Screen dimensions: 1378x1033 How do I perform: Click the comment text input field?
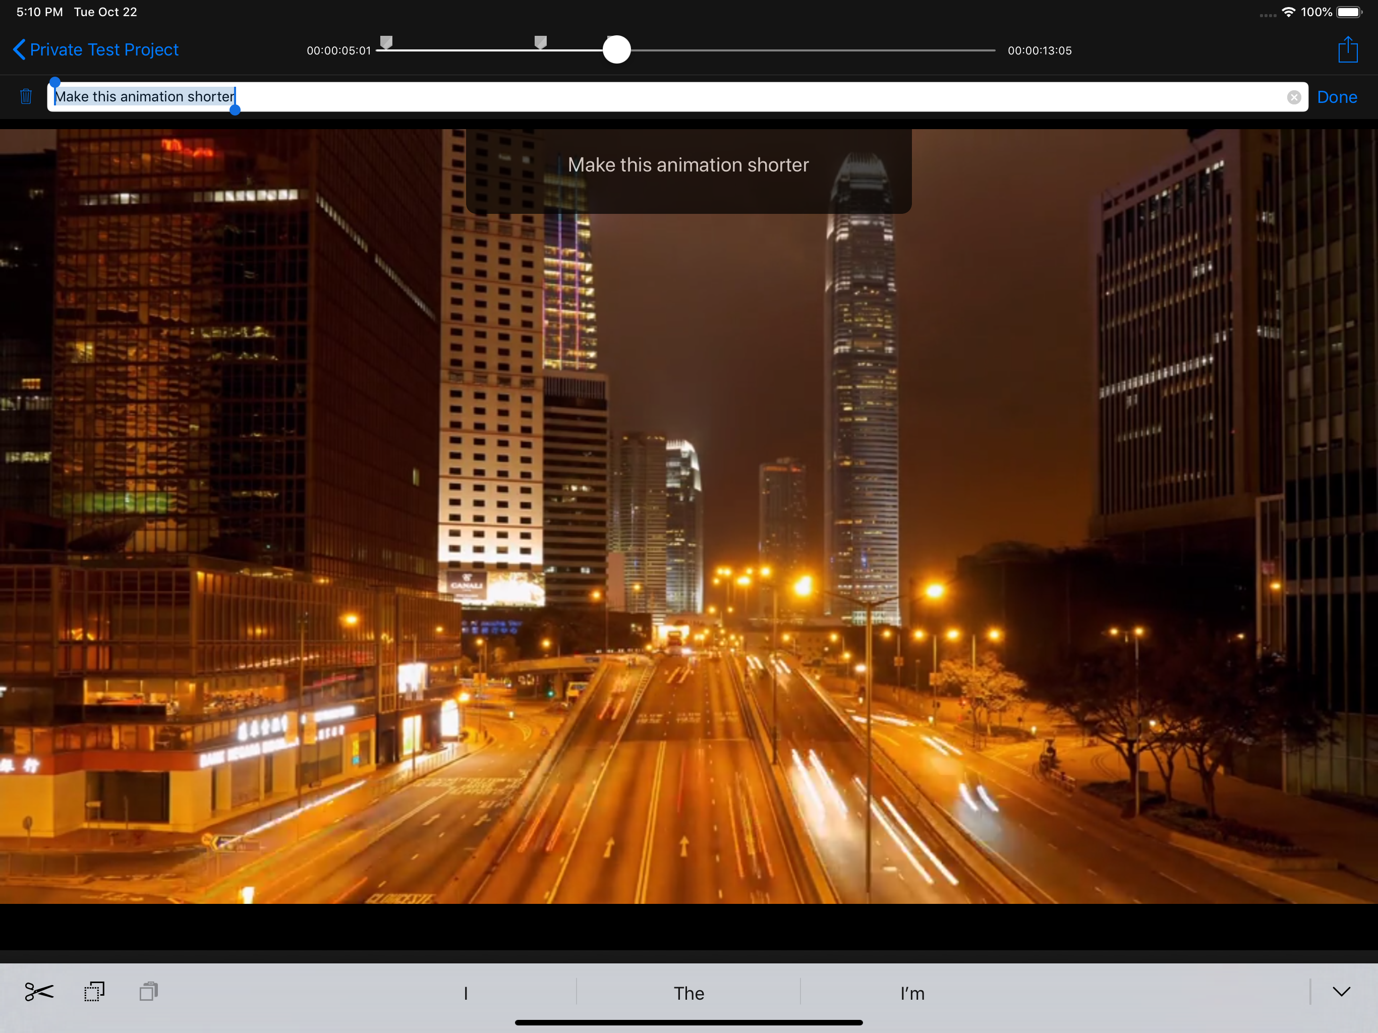[x=677, y=97]
